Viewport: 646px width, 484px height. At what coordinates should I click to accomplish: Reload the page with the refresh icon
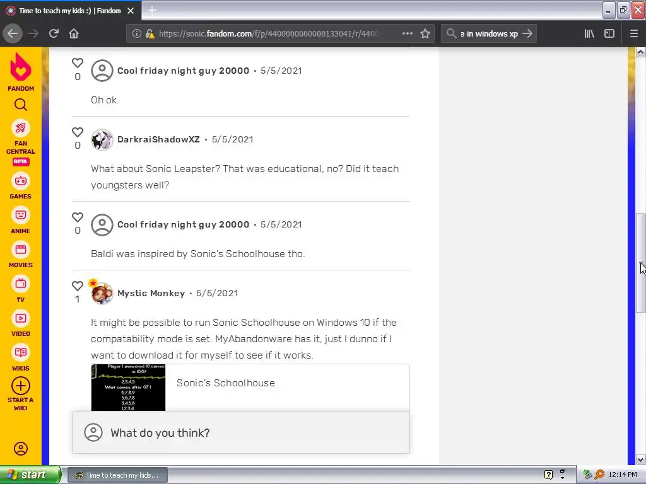point(54,33)
